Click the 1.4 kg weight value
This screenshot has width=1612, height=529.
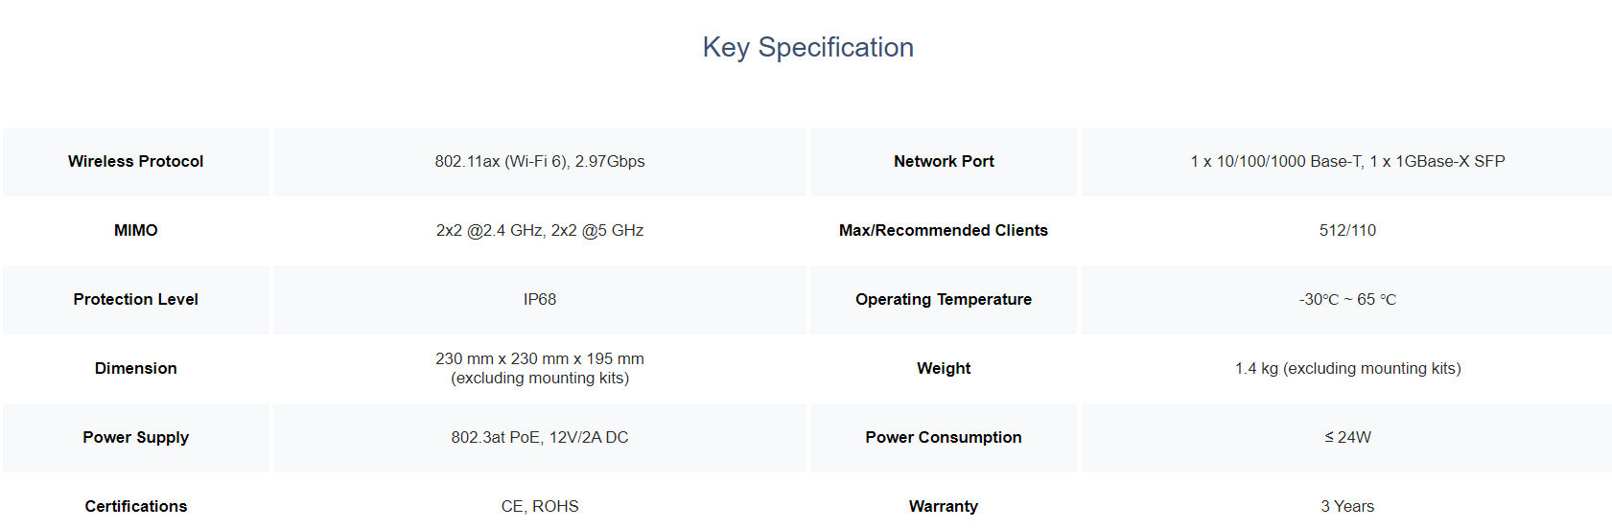(1256, 368)
